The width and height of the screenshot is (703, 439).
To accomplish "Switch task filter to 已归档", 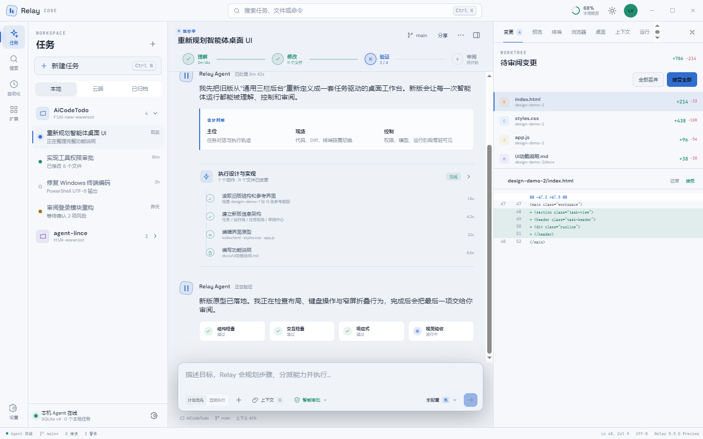I will [140, 89].
